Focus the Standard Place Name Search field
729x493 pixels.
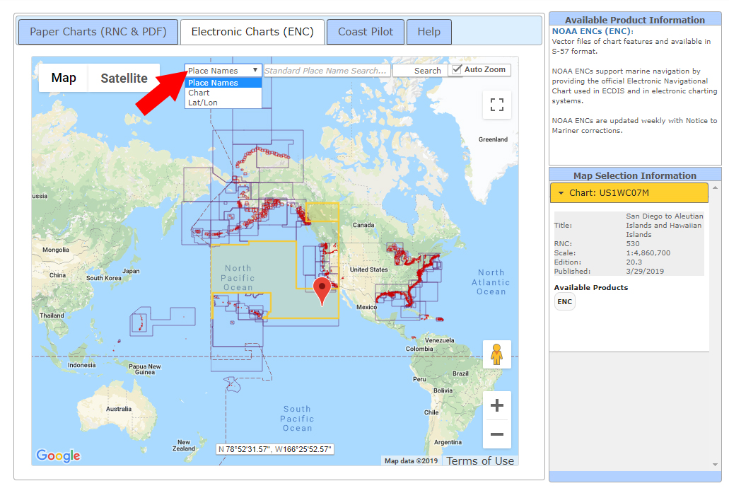point(327,70)
